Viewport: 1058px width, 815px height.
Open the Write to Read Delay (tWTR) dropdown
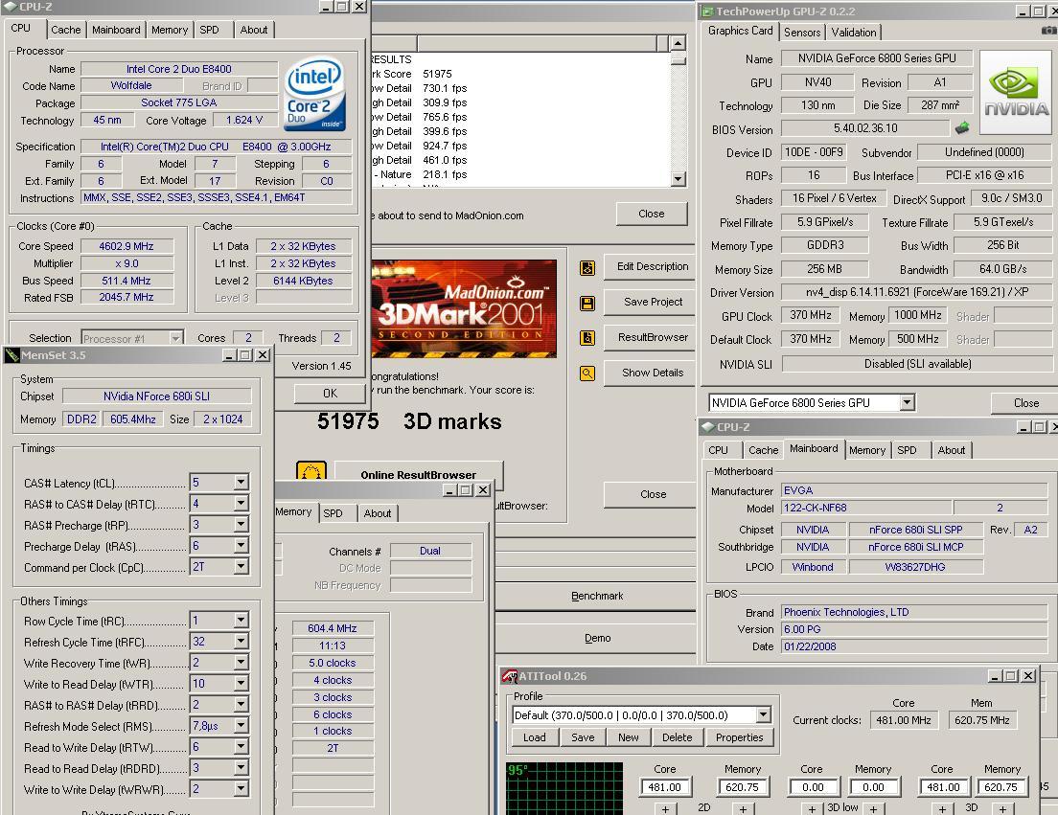[241, 683]
